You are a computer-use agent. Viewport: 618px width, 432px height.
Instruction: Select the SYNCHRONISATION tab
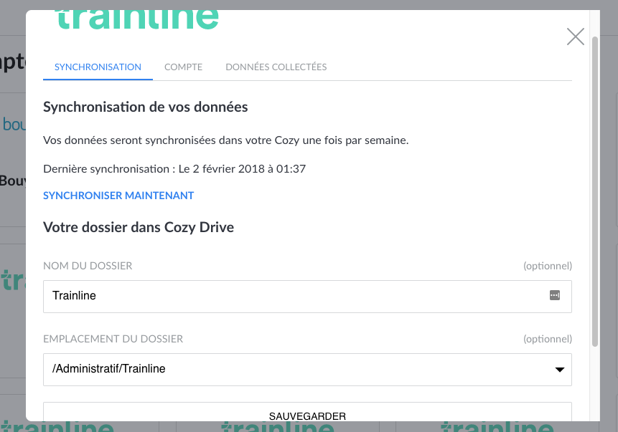(98, 67)
